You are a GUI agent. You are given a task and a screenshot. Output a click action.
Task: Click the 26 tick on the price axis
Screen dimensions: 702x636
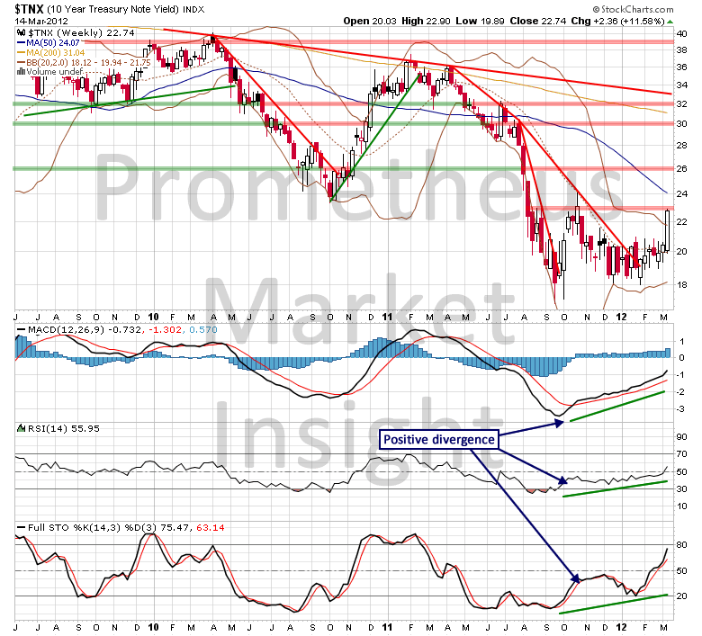[682, 169]
